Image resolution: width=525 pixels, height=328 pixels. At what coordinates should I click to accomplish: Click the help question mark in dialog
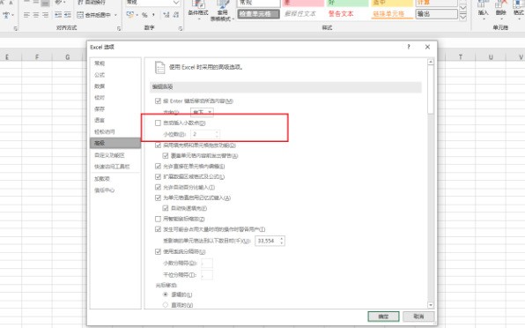pyautogui.click(x=409, y=47)
